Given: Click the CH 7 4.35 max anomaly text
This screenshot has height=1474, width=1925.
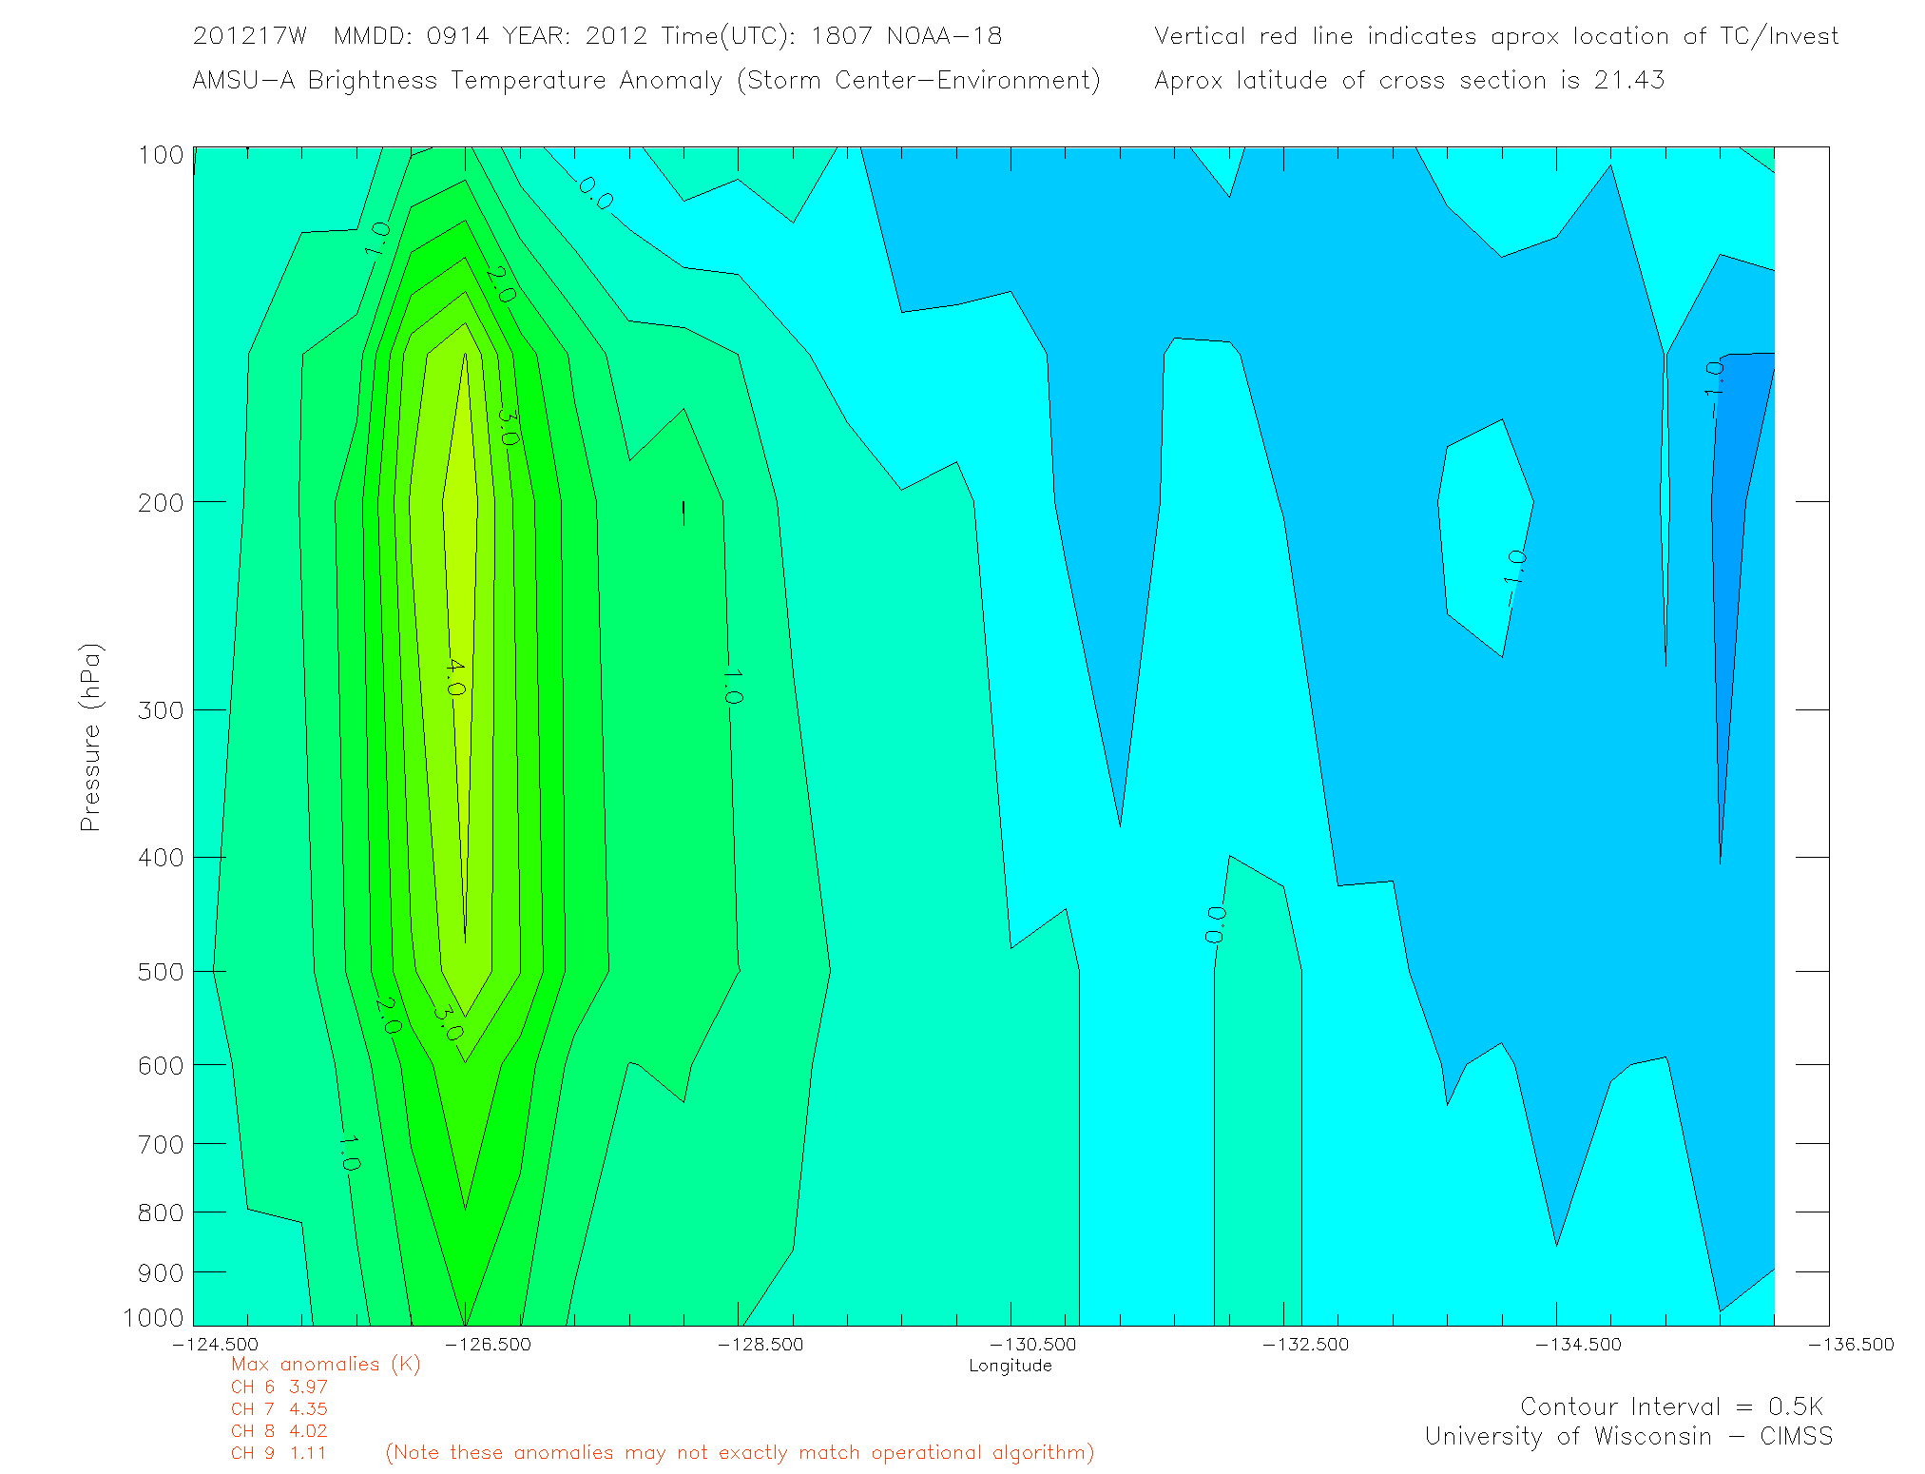Looking at the screenshot, I should click(x=279, y=1408).
